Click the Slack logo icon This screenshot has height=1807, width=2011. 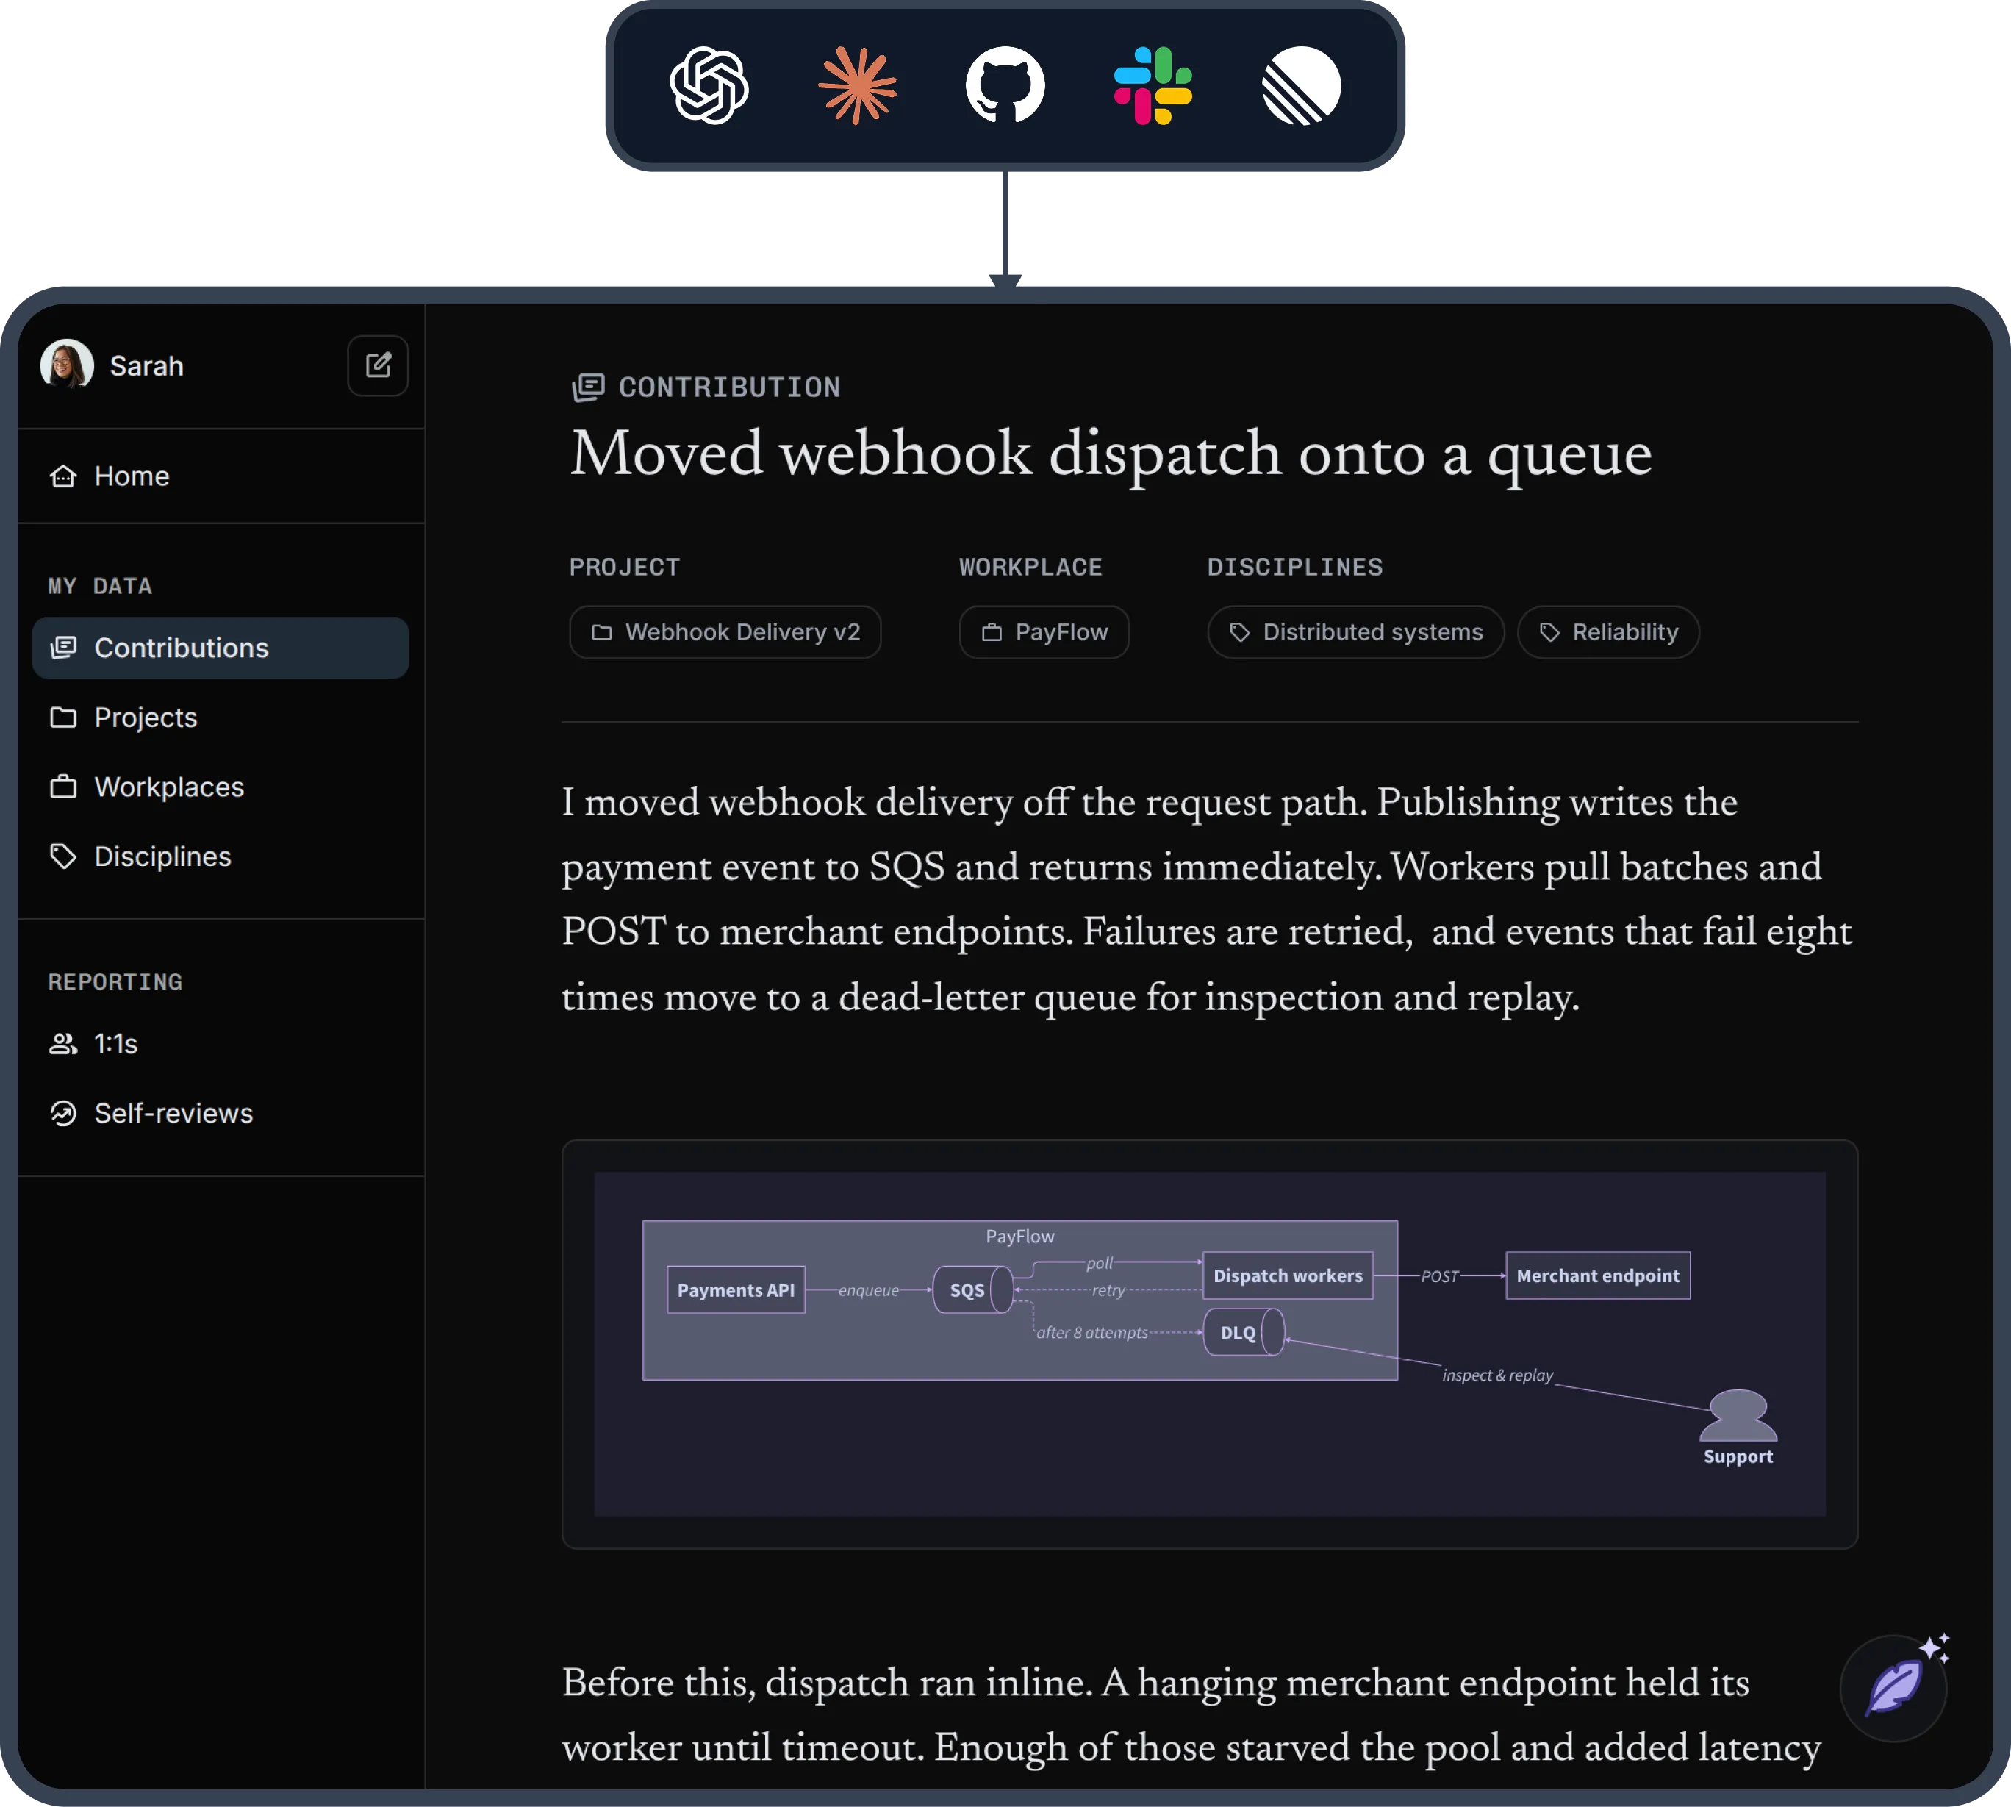coord(1153,85)
